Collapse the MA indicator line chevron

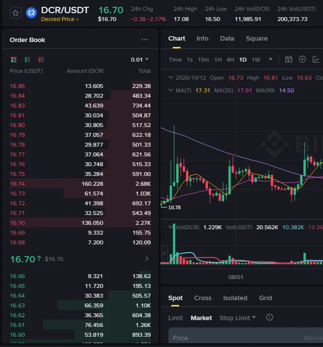[x=171, y=90]
